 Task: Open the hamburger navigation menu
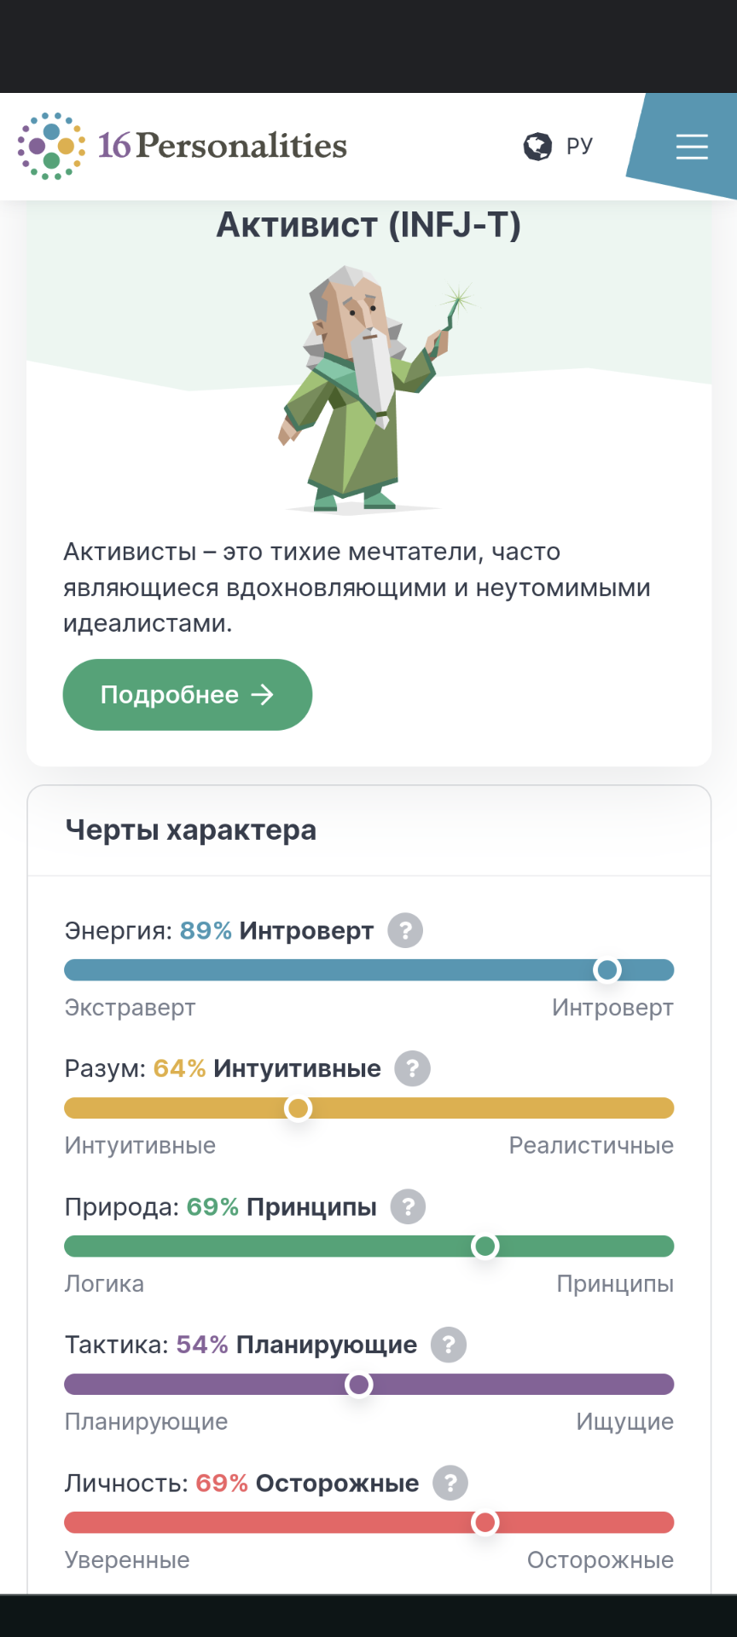pos(691,147)
